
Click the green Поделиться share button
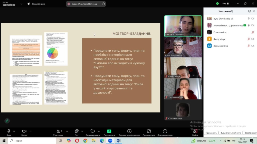pyautogui.click(x=109, y=132)
